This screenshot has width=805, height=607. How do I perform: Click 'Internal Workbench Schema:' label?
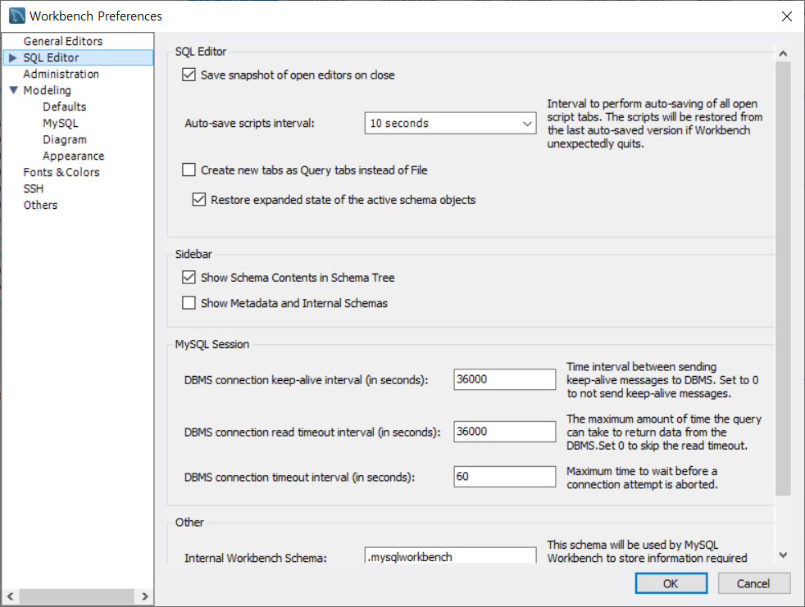coord(256,558)
